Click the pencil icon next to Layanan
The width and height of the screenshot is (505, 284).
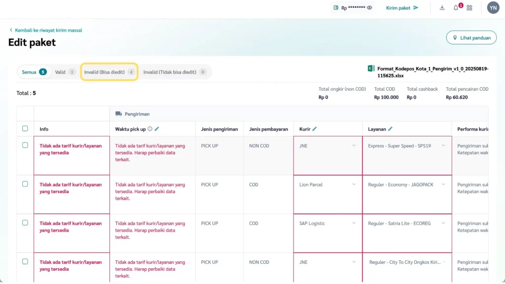(390, 129)
